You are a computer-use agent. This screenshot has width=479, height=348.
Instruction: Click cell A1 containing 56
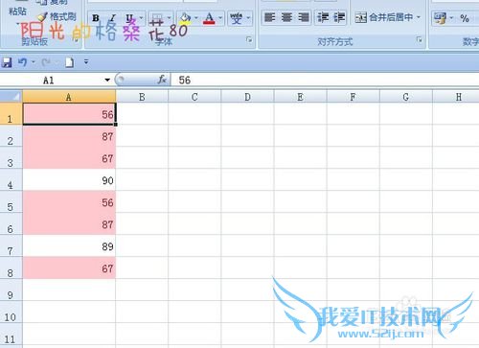coord(69,114)
